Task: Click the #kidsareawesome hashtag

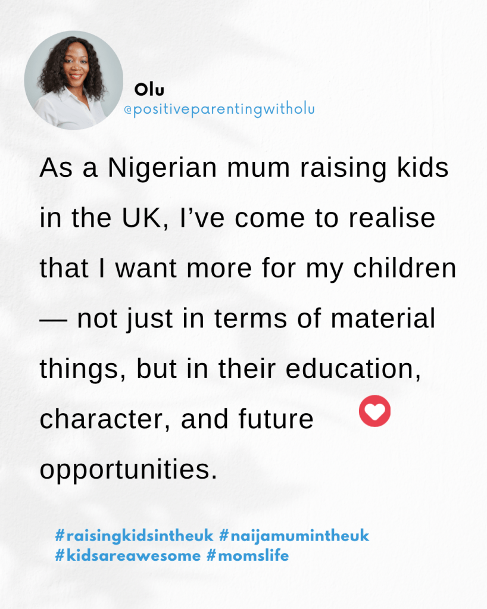Action: (x=128, y=556)
